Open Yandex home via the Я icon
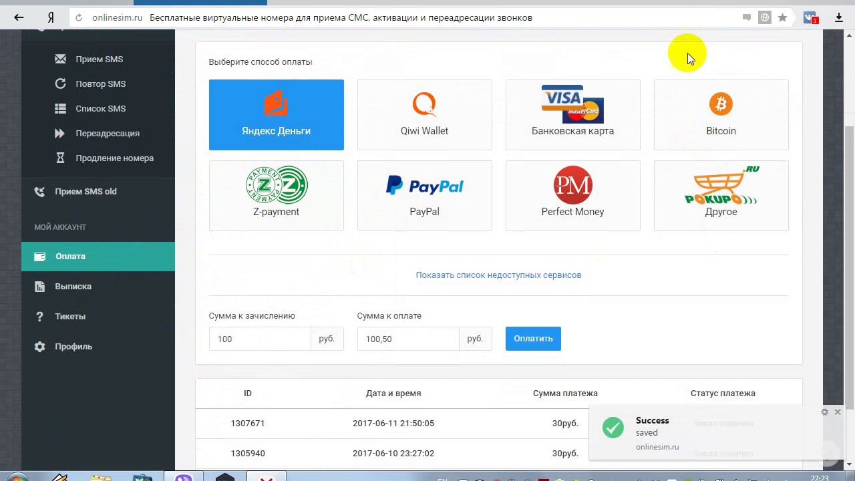This screenshot has width=855, height=481. pos(50,18)
